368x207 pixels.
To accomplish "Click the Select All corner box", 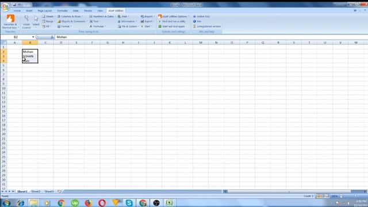I will (x=3, y=43).
